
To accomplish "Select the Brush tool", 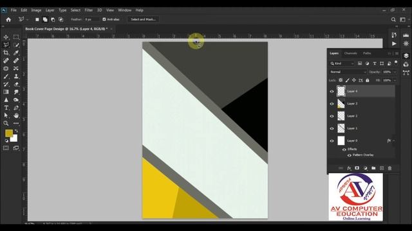I will click(6, 76).
